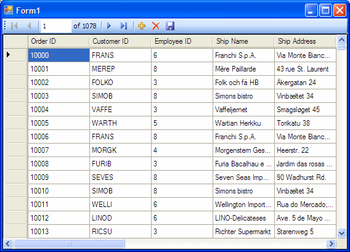Sort by Customer ID column header
Image resolution: width=350 pixels, height=252 pixels.
(x=120, y=41)
